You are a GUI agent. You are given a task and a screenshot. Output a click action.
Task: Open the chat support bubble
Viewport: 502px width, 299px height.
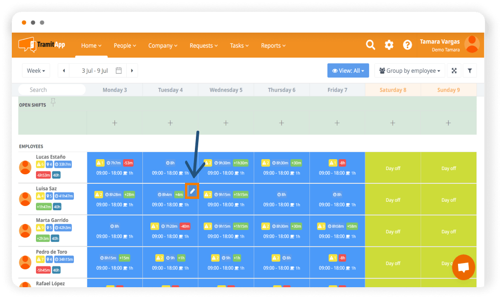pos(463,267)
